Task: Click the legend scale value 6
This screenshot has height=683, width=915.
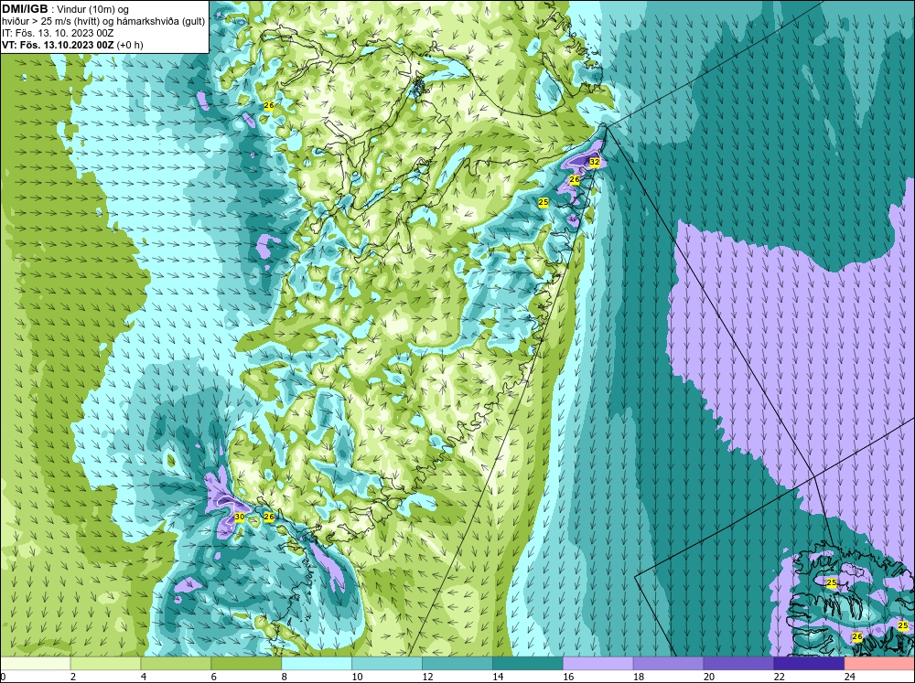Action: point(213,677)
